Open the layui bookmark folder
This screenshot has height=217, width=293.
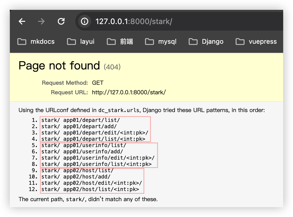pos(81,42)
